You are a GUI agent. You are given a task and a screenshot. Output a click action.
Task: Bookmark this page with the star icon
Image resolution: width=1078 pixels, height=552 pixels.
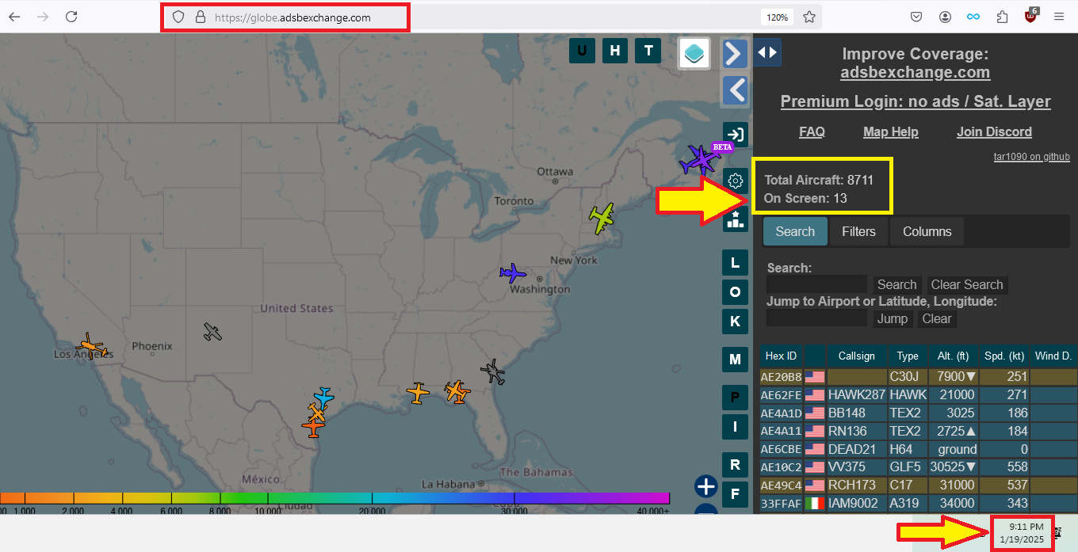[x=809, y=17]
